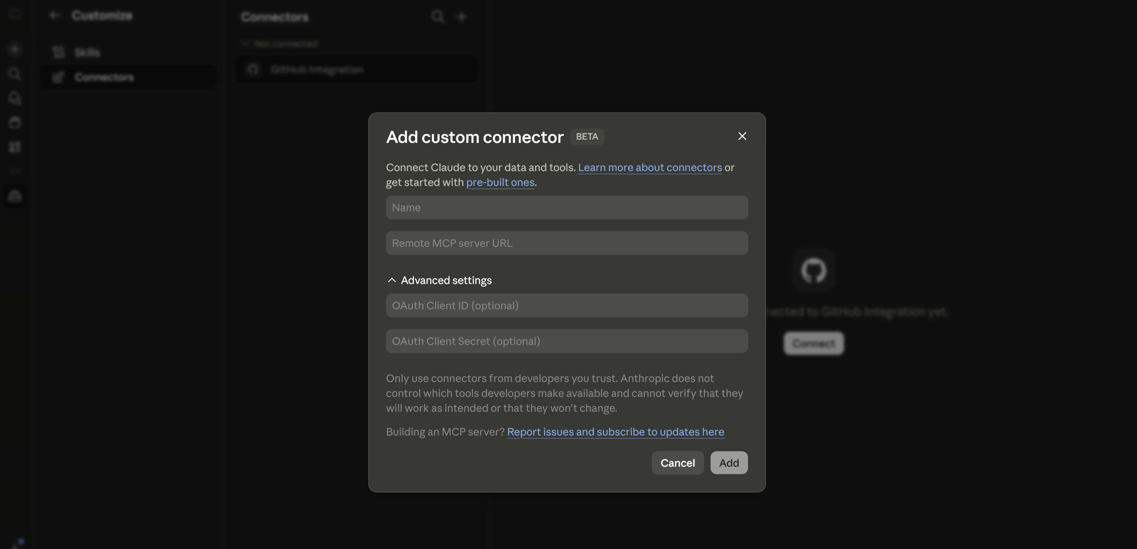
Task: Collapse the Not connected group
Action: [x=279, y=44]
